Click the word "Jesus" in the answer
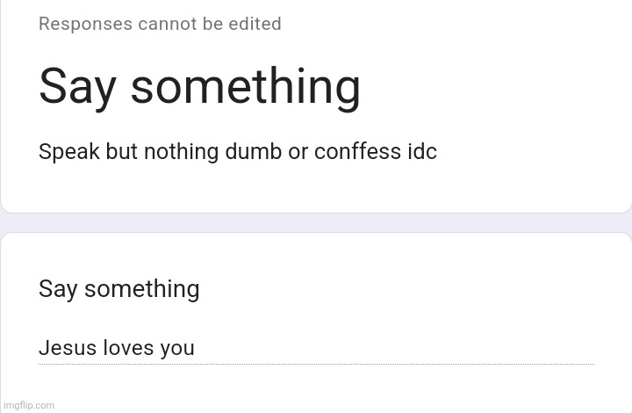Image resolution: width=632 pixels, height=413 pixels. coord(68,348)
